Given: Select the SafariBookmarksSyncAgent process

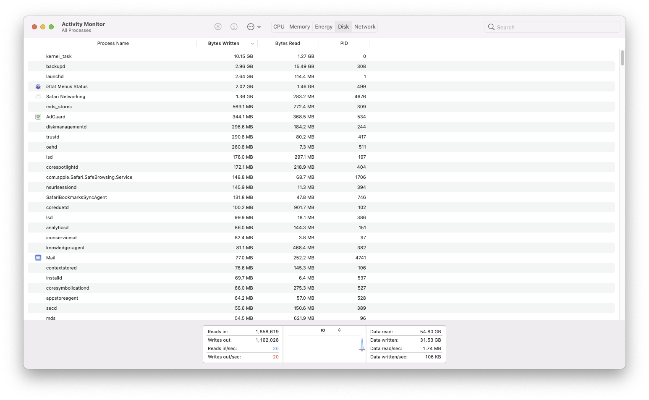Looking at the screenshot, I should [x=321, y=197].
